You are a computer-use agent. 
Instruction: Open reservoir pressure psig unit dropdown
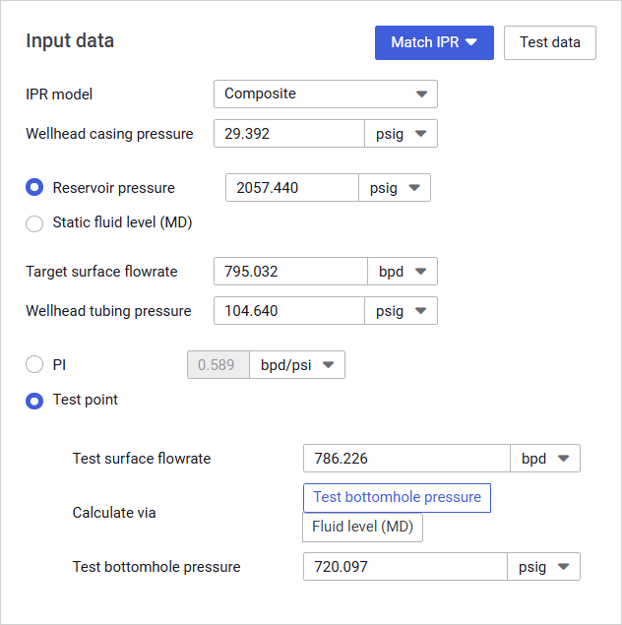point(394,188)
